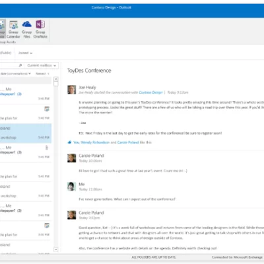
Task: Open the Contoso Design group link
Action: (150, 92)
